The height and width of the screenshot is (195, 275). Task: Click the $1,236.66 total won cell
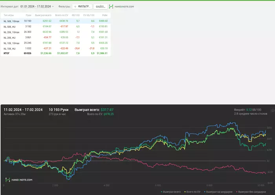(46, 53)
